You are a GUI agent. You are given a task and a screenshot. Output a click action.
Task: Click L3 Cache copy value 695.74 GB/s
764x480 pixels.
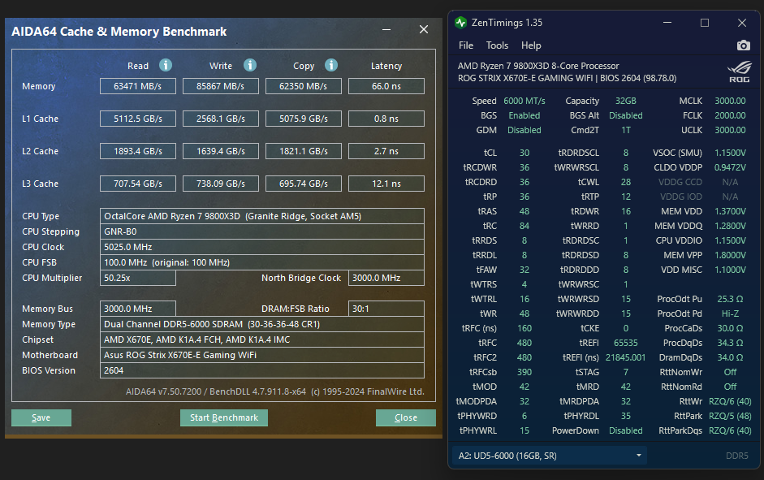pyautogui.click(x=304, y=184)
